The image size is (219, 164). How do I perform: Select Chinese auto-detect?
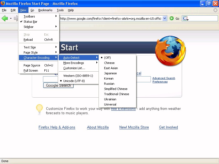pyautogui.click(x=117, y=63)
